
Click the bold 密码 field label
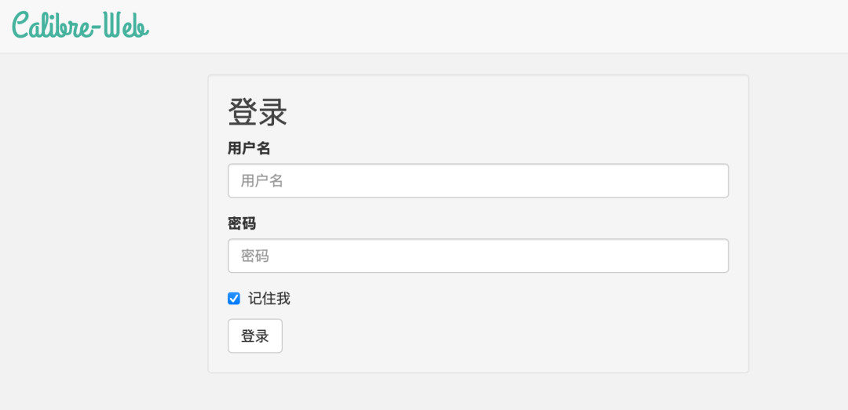tap(242, 223)
